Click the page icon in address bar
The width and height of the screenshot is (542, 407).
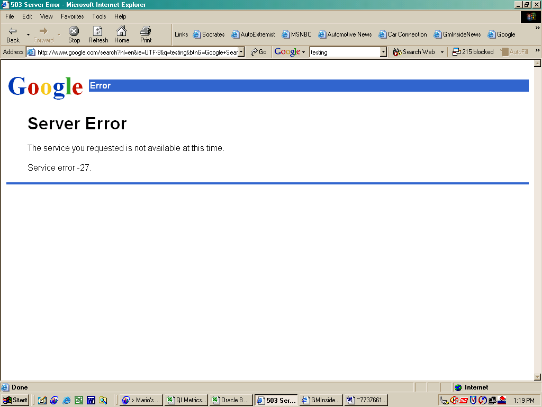(31, 52)
